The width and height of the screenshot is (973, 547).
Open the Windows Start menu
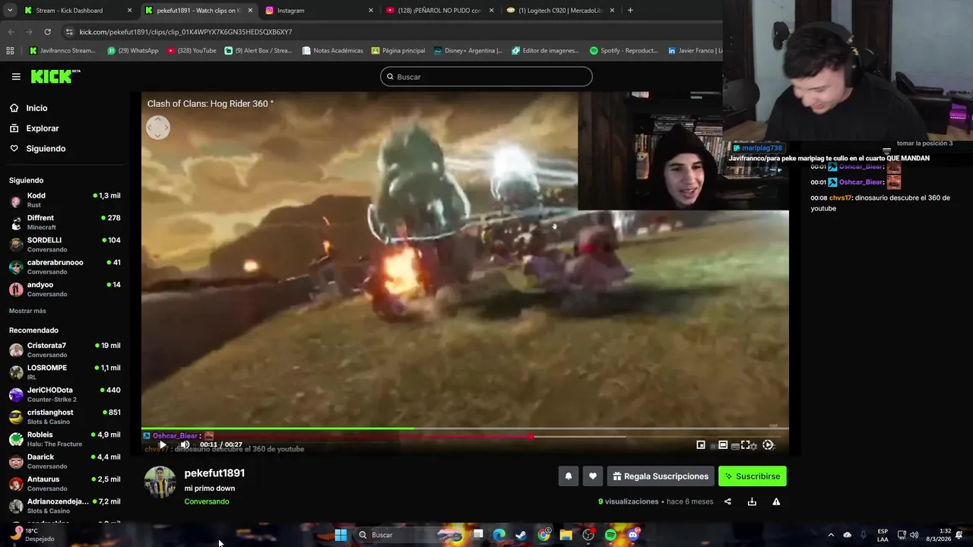pyautogui.click(x=341, y=535)
